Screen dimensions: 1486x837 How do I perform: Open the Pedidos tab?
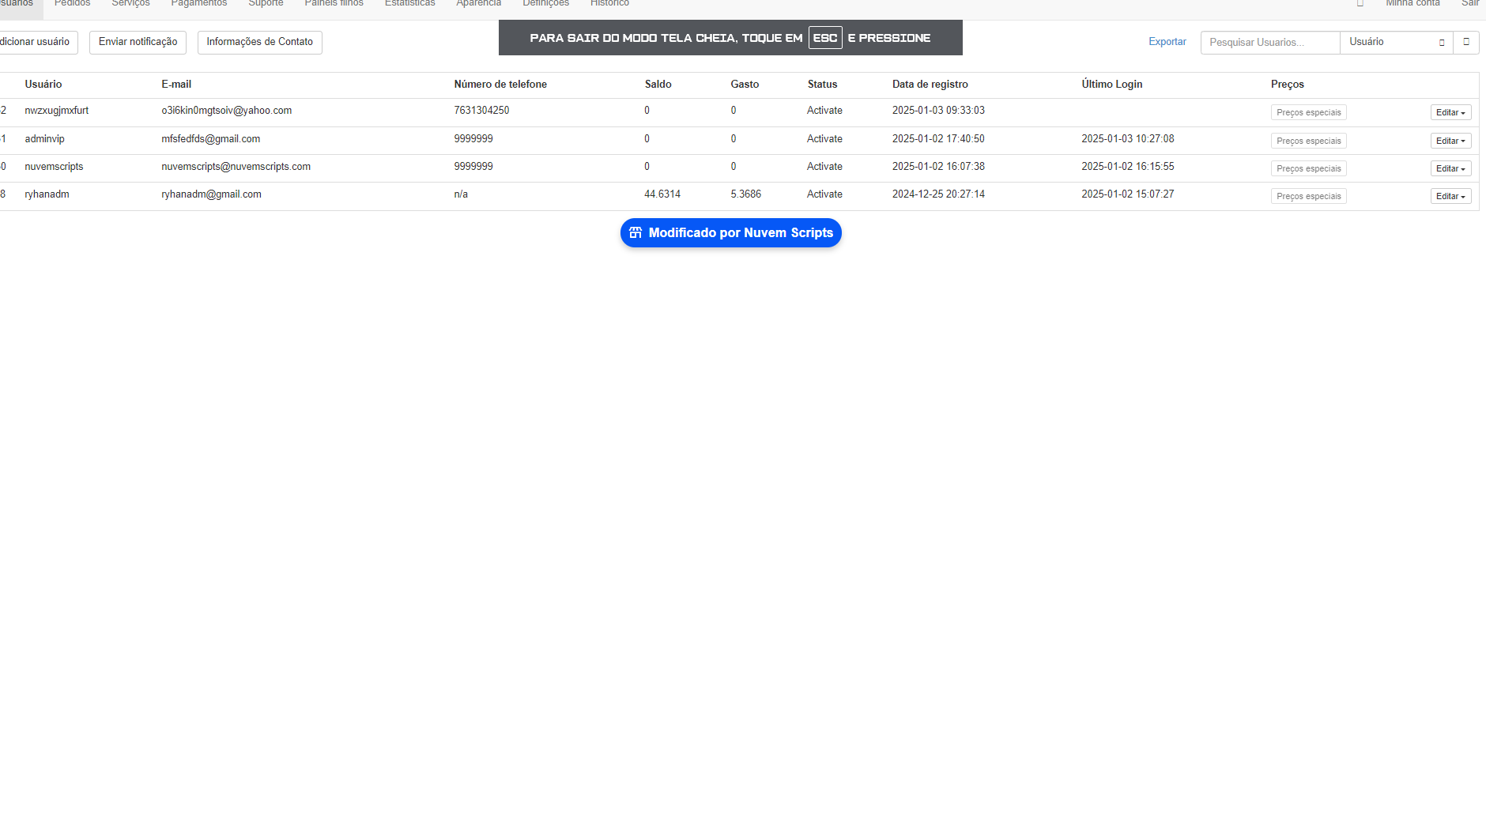tap(72, 4)
